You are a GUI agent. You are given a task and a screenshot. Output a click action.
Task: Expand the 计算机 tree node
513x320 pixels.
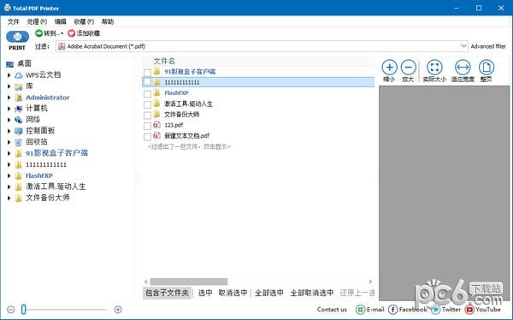pos(9,109)
